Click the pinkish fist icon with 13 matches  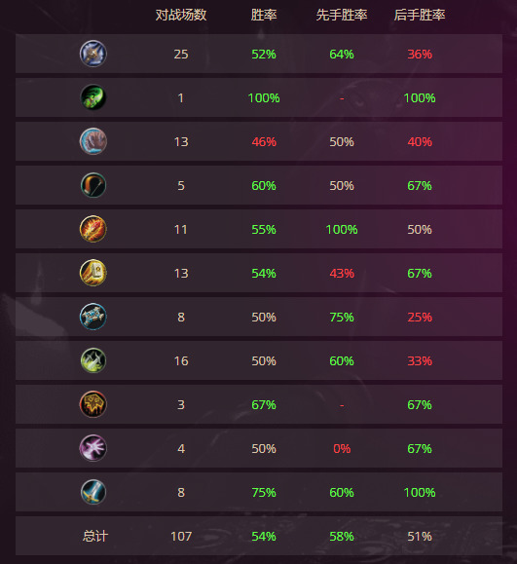[93, 141]
